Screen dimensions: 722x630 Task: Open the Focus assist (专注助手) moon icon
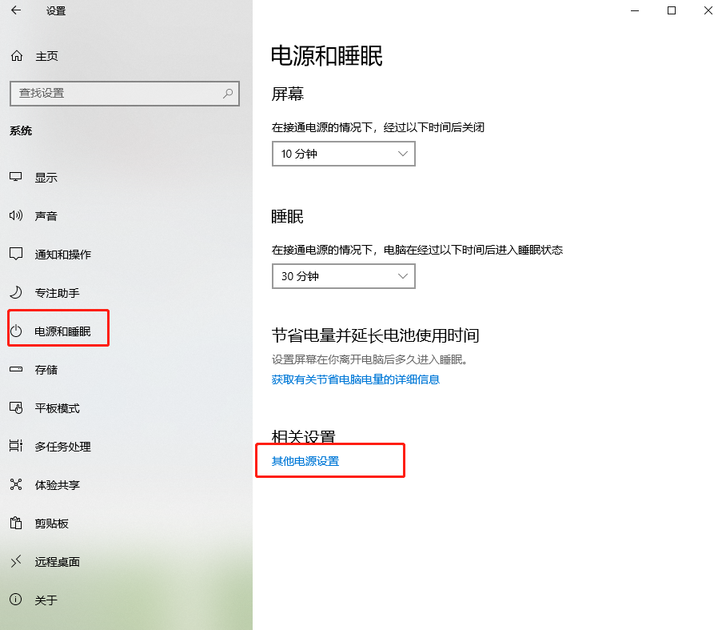tap(16, 293)
